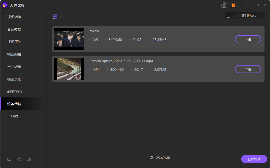The width and height of the screenshot is (270, 168).
Task: Click the 500*460 resolution text
Action: pos(117,70)
